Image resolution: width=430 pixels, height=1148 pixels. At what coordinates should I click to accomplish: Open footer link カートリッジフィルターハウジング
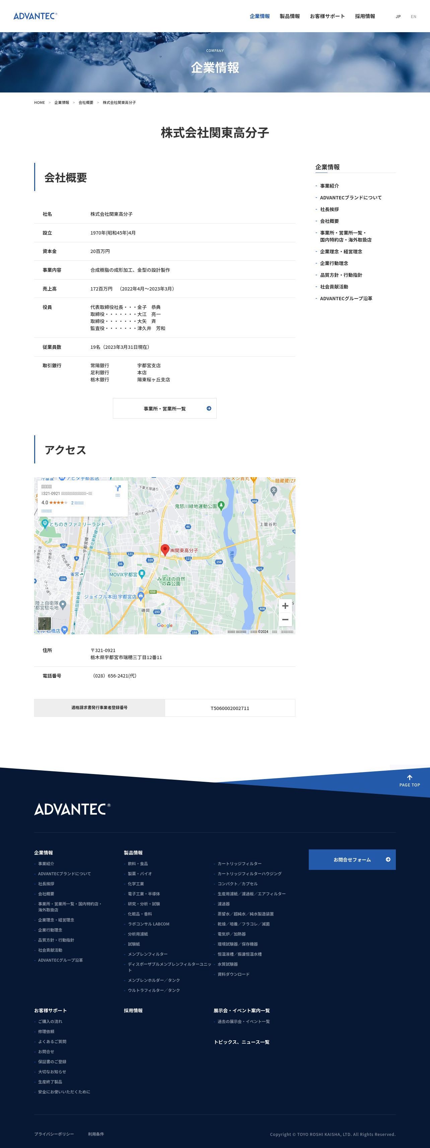click(249, 874)
